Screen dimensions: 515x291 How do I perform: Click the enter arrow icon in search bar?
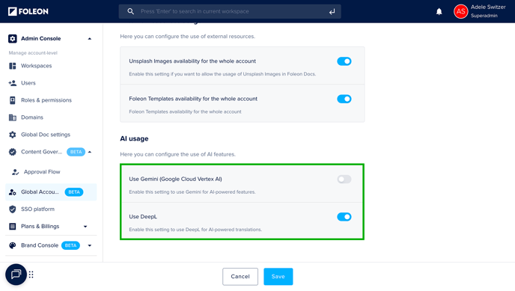click(x=332, y=12)
